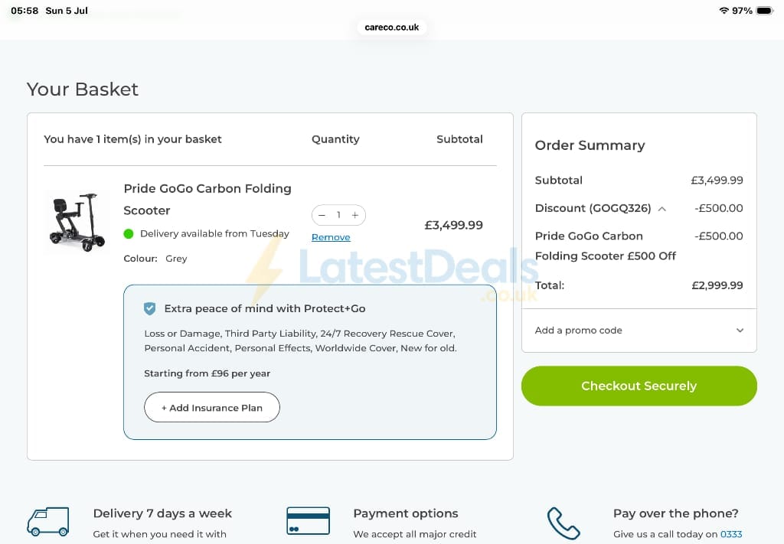The height and width of the screenshot is (544, 784).
Task: Increase quantity with the plus button
Action: pos(355,215)
